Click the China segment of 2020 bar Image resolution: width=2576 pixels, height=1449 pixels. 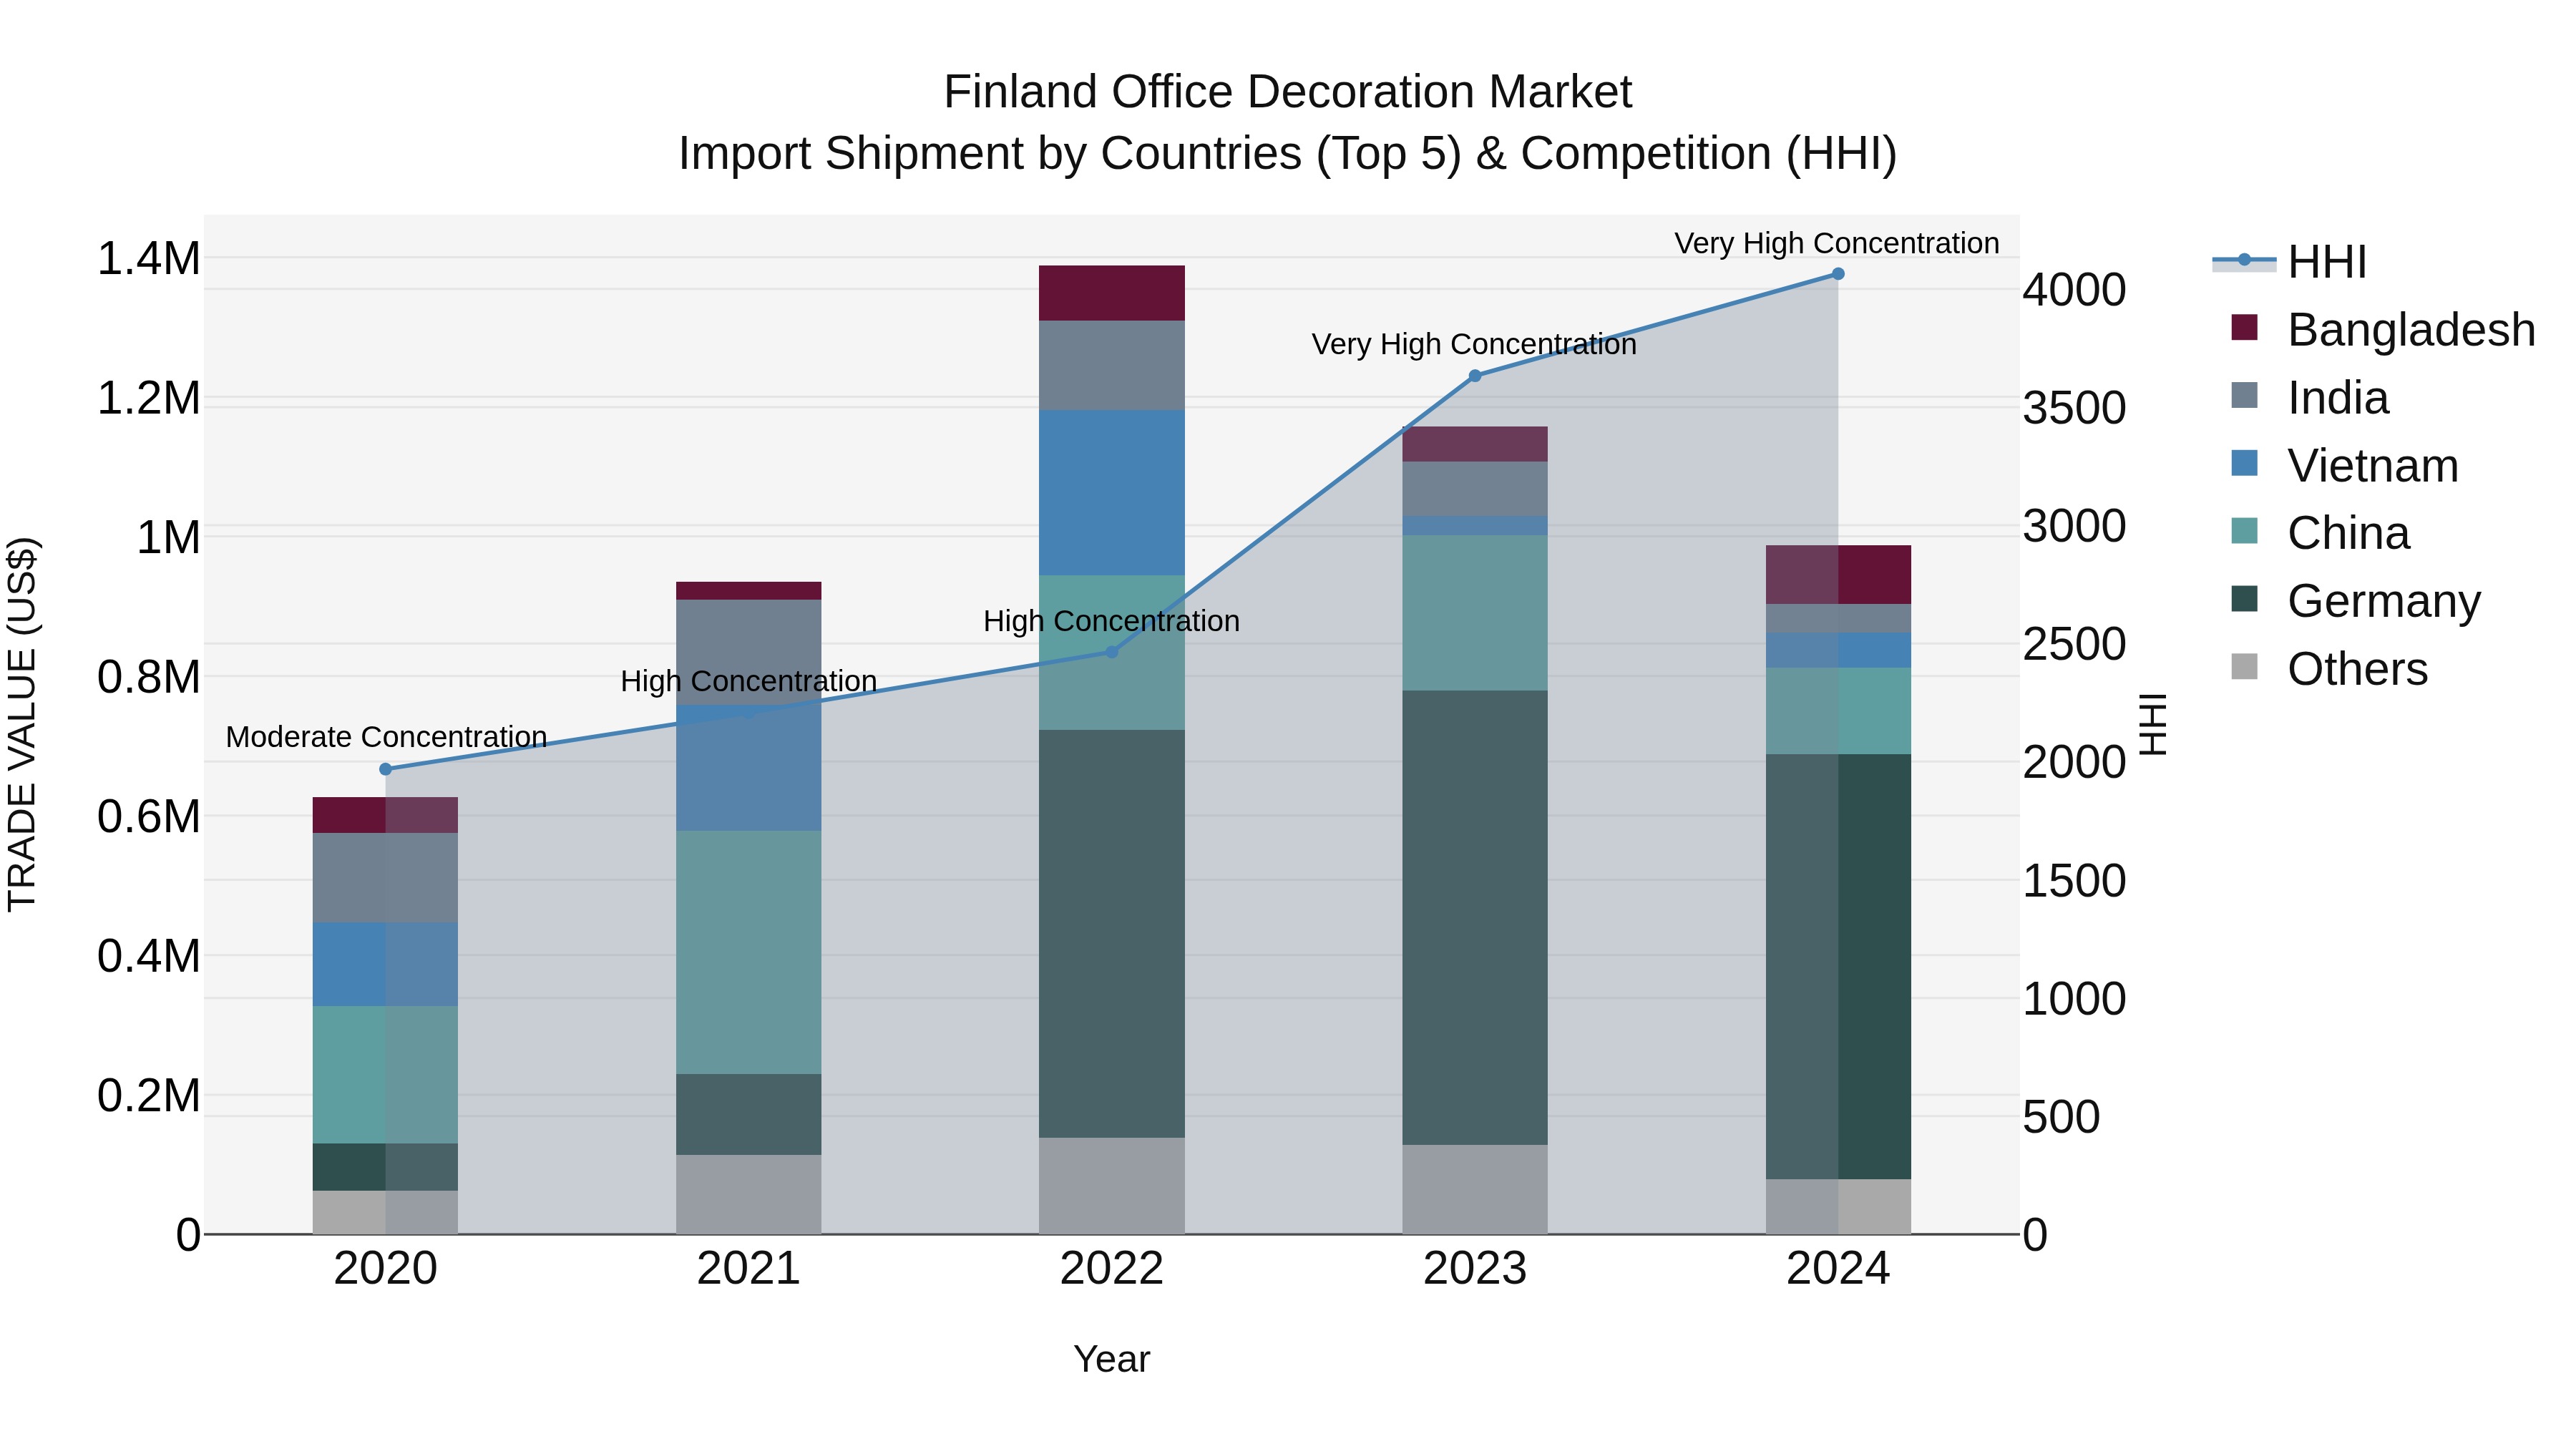386,1075
